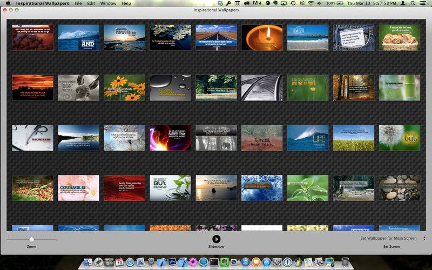The image size is (432, 270).
Task: Open iTunes in the Dock
Action: pos(245,262)
